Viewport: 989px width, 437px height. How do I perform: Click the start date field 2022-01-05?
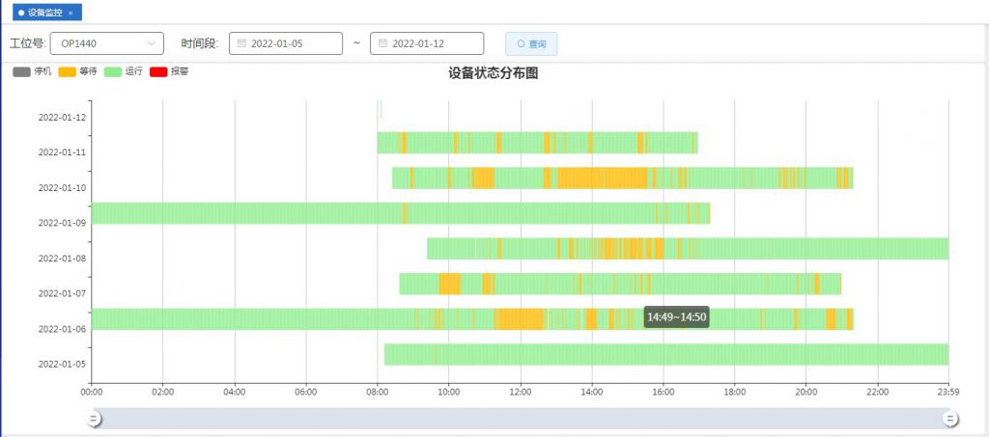[286, 43]
